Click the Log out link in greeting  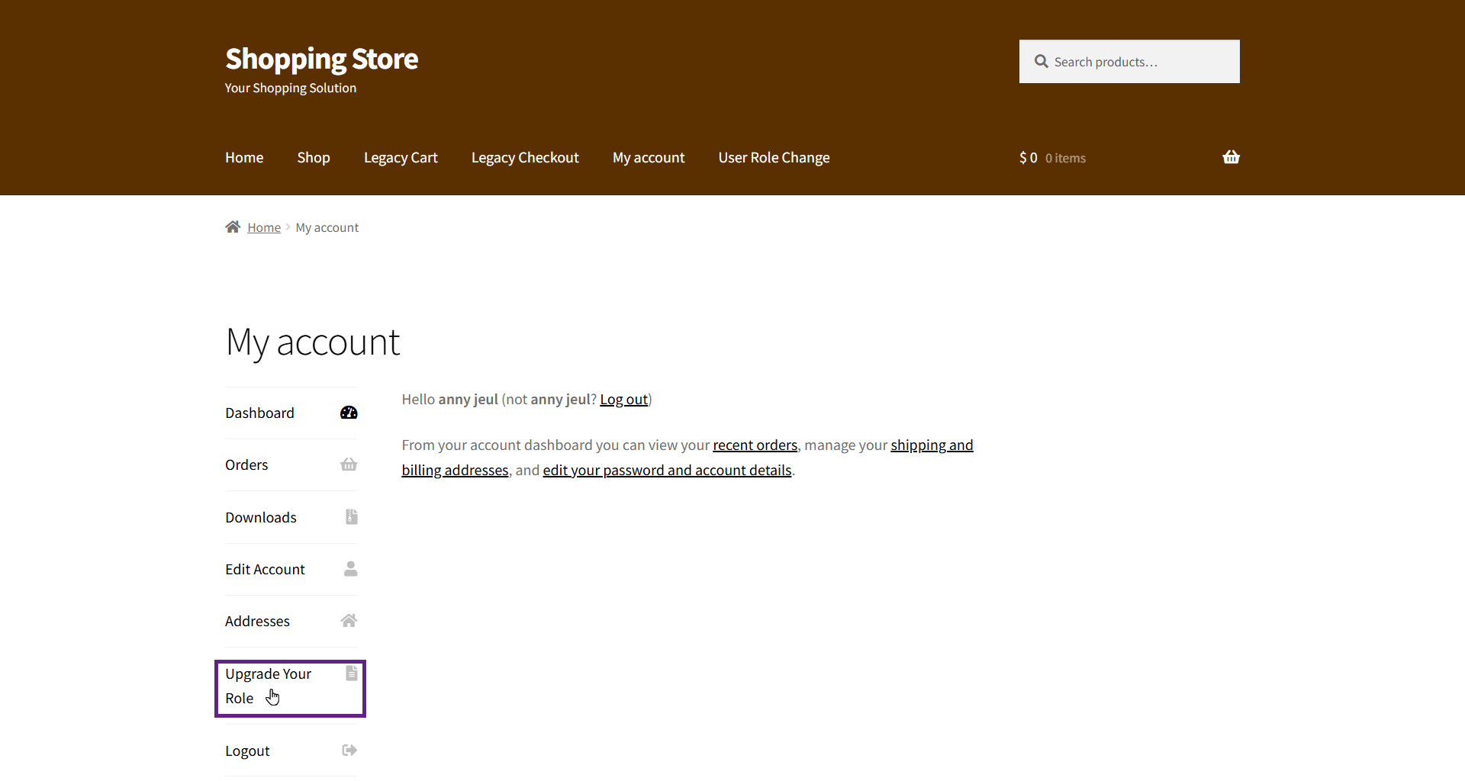click(623, 400)
